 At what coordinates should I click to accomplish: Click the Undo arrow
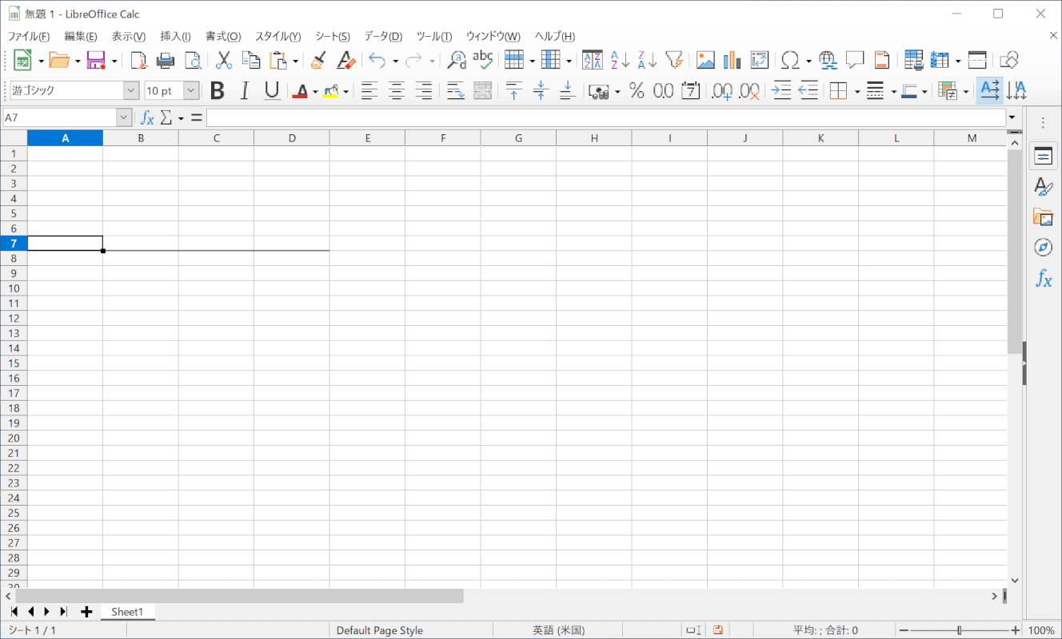(377, 60)
